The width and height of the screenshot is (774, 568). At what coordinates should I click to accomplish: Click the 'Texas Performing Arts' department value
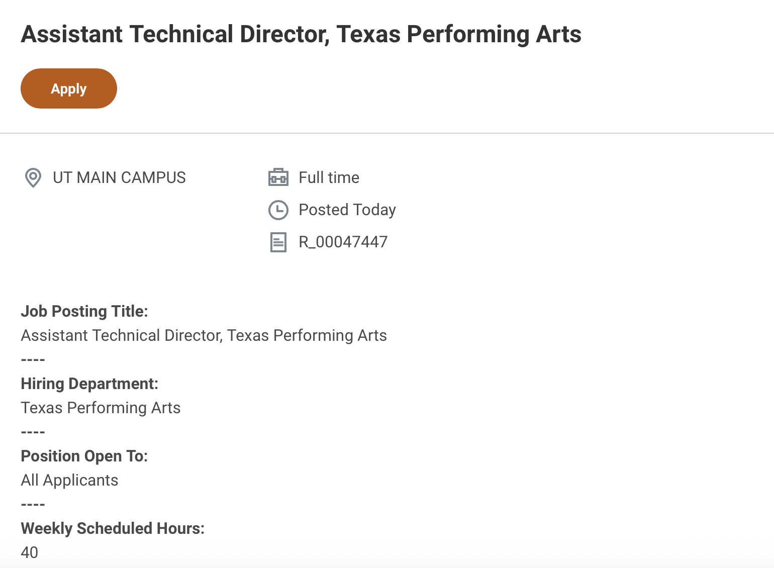click(x=101, y=408)
